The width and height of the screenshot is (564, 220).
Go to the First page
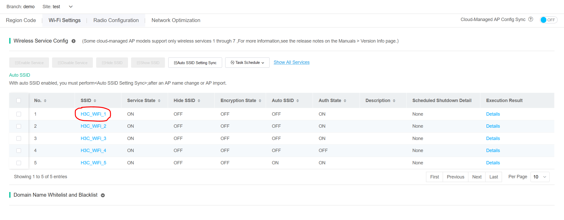434,177
